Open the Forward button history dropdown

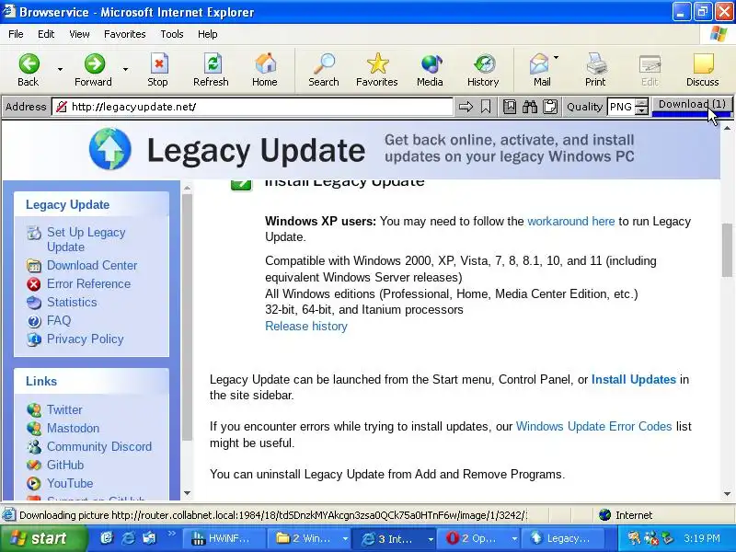[125, 70]
